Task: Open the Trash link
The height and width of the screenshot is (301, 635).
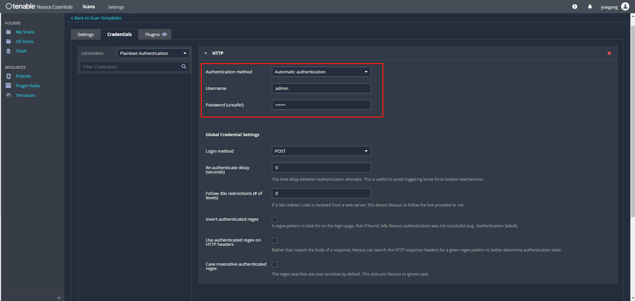Action: point(21,51)
